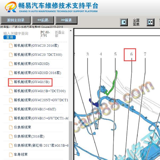Screen dimensions: 160x160
Task: Click the Chang Yi platform logo
Action: [11, 7]
